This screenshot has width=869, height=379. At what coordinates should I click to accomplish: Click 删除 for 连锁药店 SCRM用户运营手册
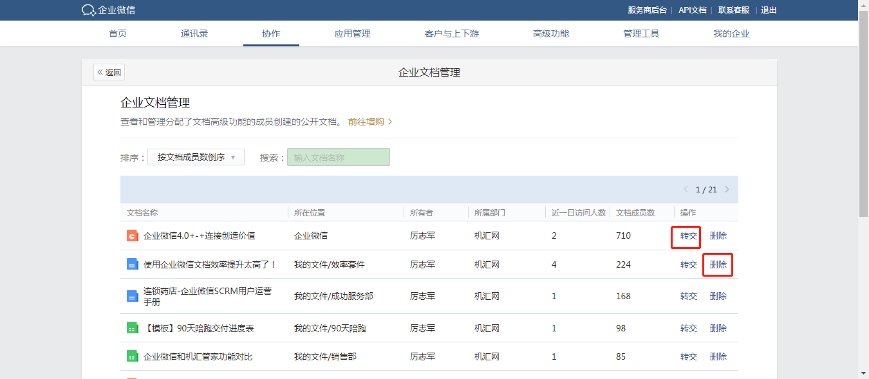[718, 296]
